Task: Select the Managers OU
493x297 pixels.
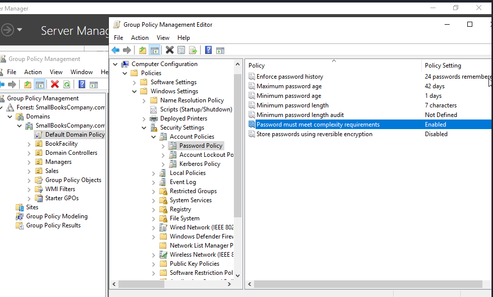Action: (x=58, y=162)
